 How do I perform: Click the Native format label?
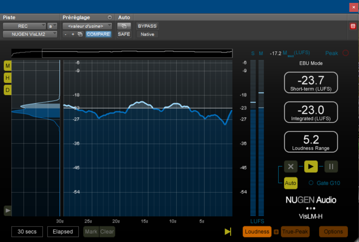coord(147,35)
